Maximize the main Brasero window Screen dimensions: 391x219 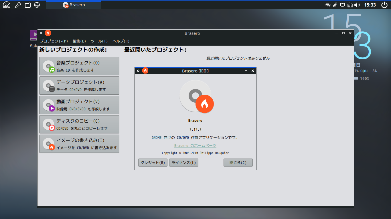pos(343,33)
